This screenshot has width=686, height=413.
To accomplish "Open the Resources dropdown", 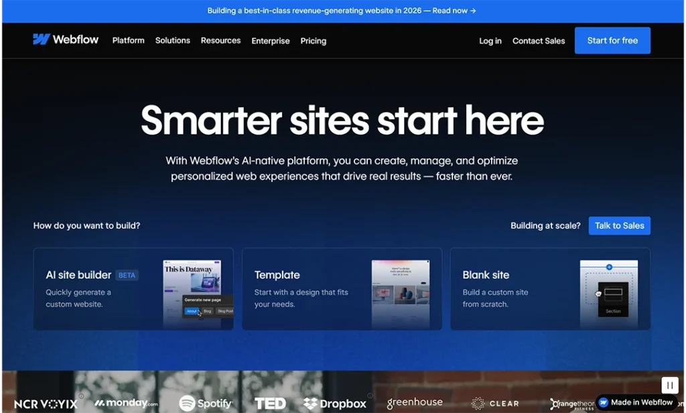I will [x=220, y=40].
